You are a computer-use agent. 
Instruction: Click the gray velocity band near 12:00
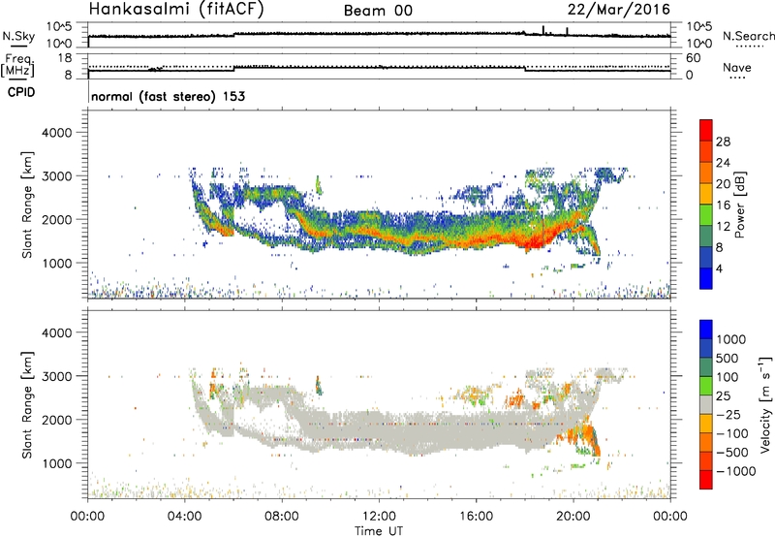coord(379,429)
